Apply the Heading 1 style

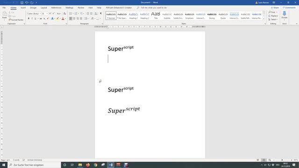coord(133,15)
